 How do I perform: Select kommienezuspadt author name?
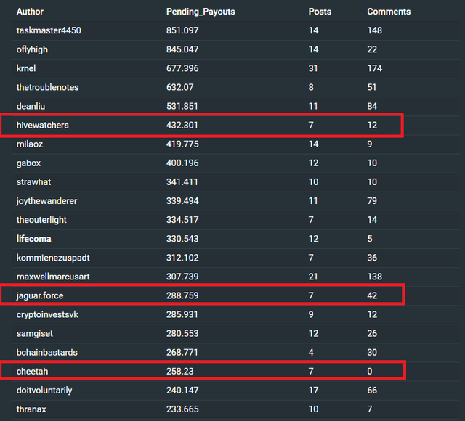(53, 258)
